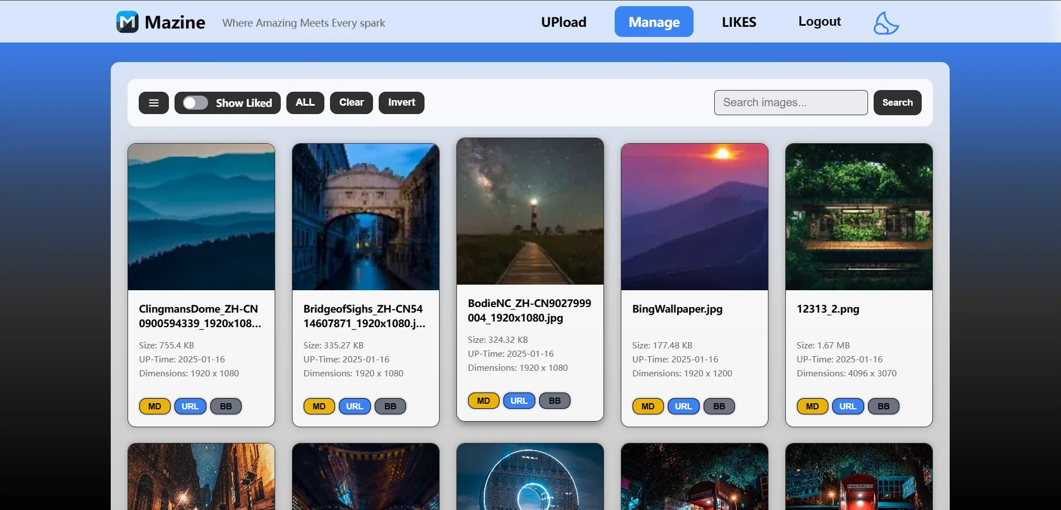Click Logout in the navigation
The height and width of the screenshot is (510, 1061).
(819, 21)
